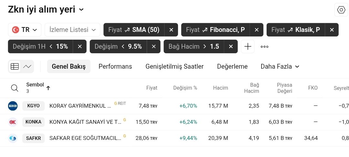The width and height of the screenshot is (349, 157).
Task: Remove the Klasik, P price filter
Action: 332,30
